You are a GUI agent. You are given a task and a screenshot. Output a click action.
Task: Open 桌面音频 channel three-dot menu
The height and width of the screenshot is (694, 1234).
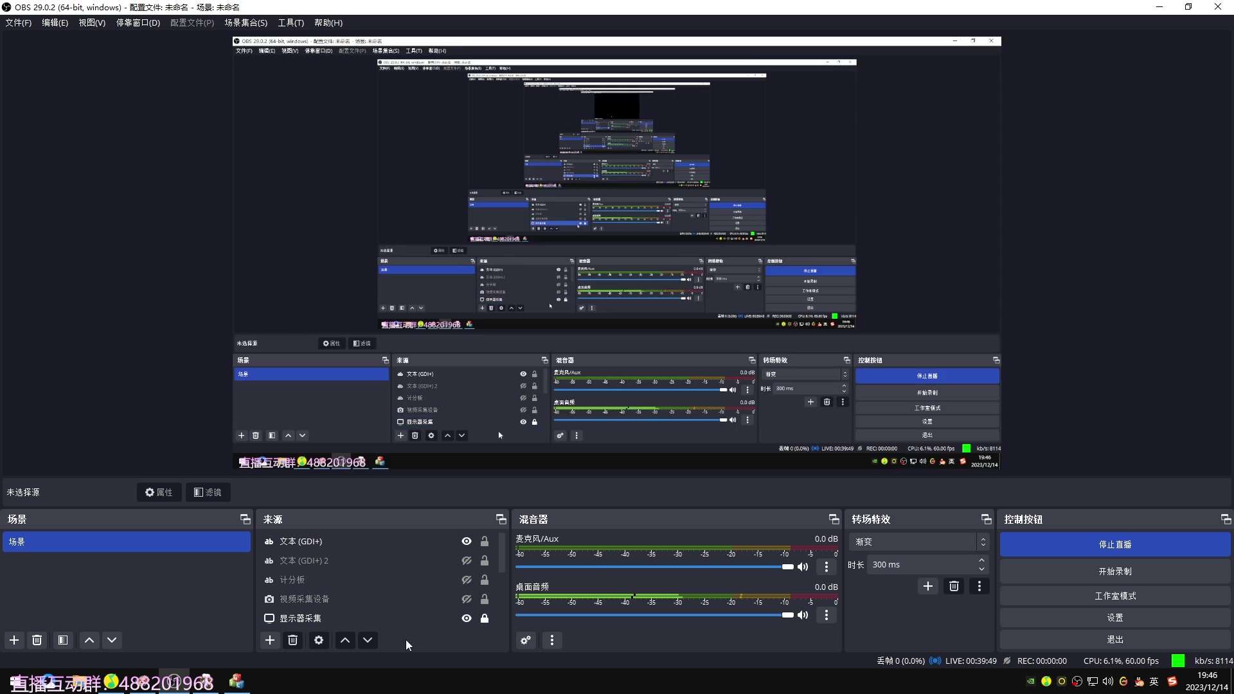click(827, 615)
